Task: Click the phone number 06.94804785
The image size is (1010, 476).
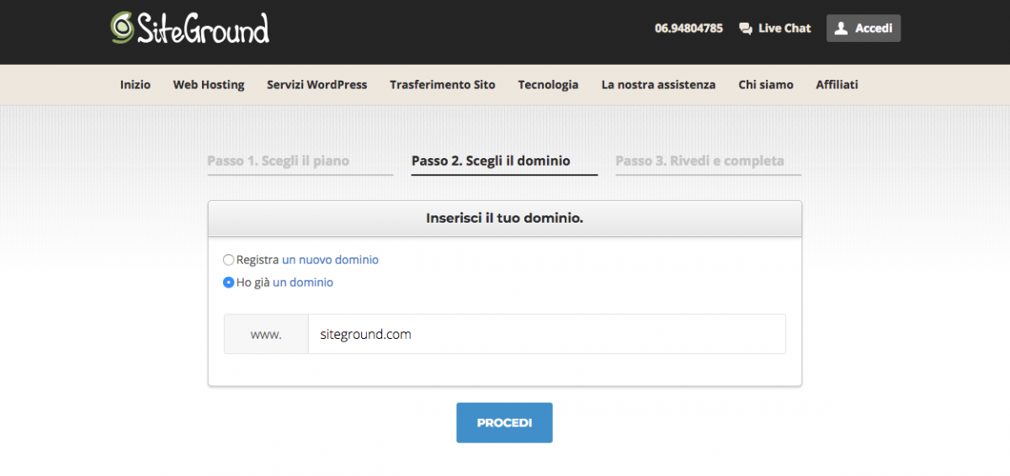Action: [688, 28]
